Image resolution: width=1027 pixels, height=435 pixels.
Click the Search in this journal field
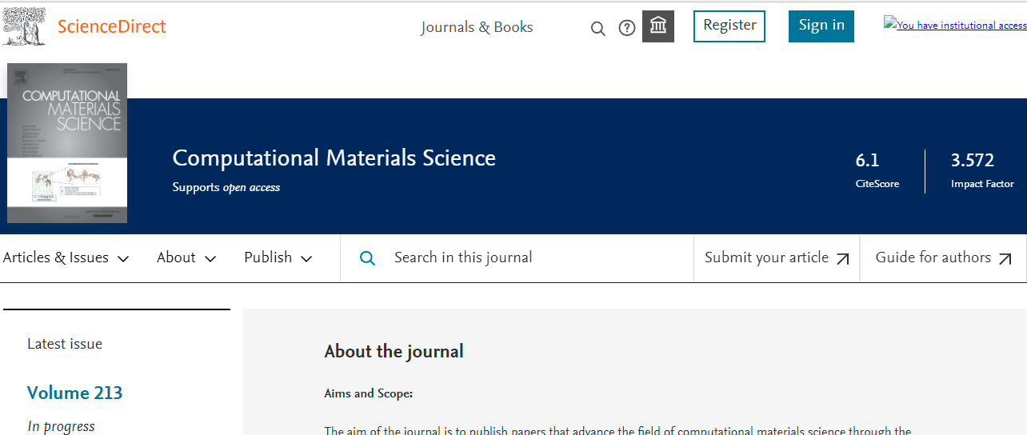(528, 257)
